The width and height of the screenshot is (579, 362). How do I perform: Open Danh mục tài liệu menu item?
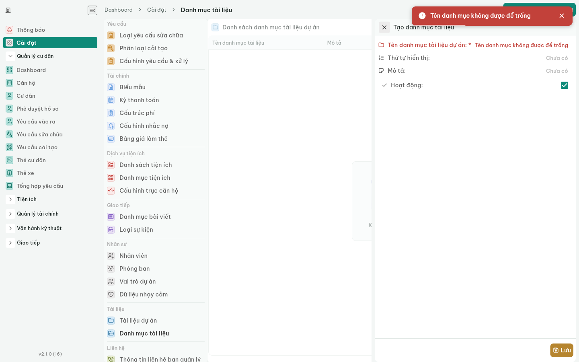pyautogui.click(x=156, y=333)
